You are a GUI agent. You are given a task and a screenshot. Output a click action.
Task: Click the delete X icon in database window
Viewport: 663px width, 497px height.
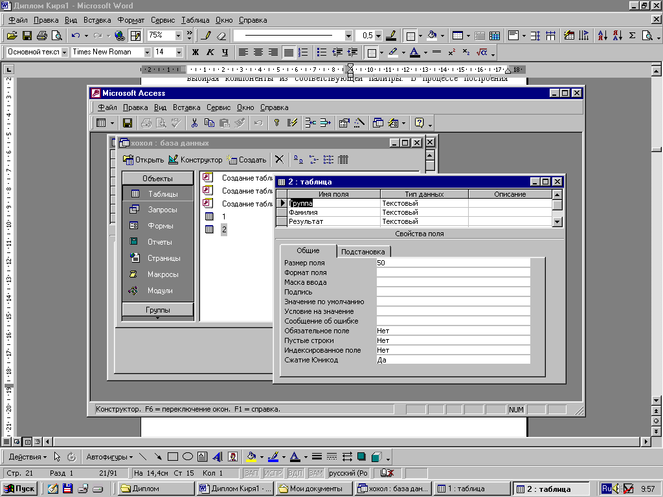[279, 159]
